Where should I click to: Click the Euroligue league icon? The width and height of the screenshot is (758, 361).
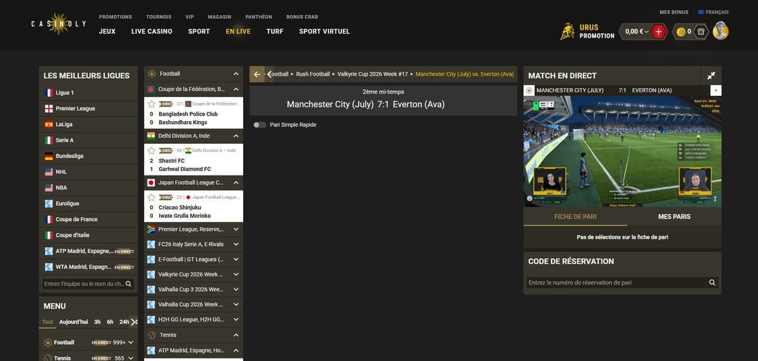pos(49,203)
